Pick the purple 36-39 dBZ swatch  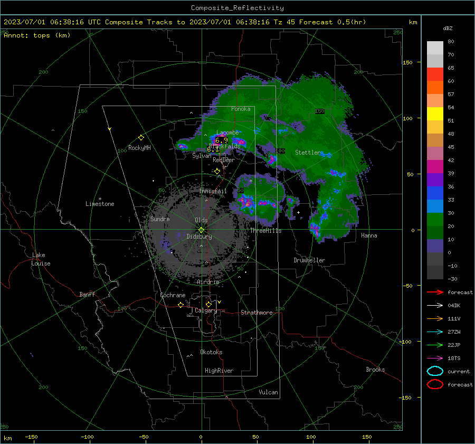tap(435, 180)
